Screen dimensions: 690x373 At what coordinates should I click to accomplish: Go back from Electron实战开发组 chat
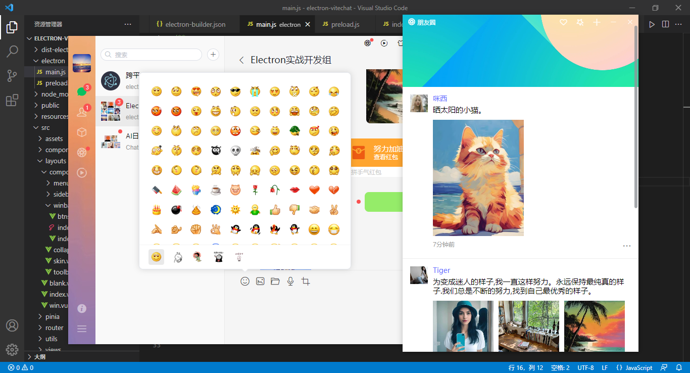coord(241,60)
